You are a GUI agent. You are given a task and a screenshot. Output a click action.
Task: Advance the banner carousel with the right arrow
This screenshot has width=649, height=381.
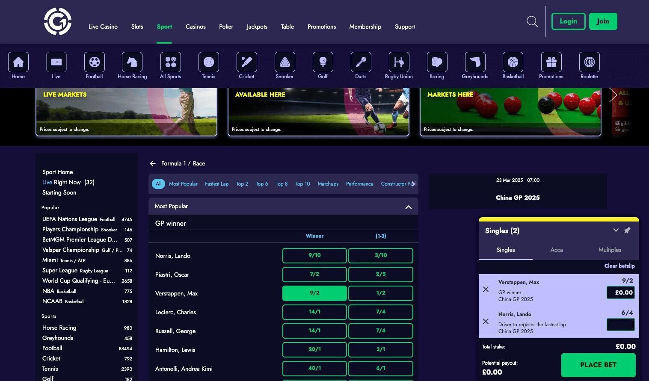tap(613, 95)
